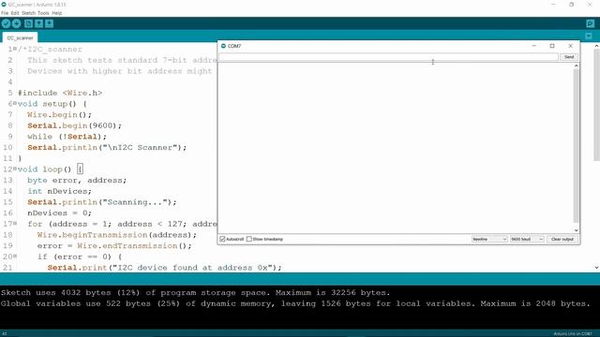The height and width of the screenshot is (337, 600).
Task: Click the code editor scroll down arrow
Action: pyautogui.click(x=596, y=268)
